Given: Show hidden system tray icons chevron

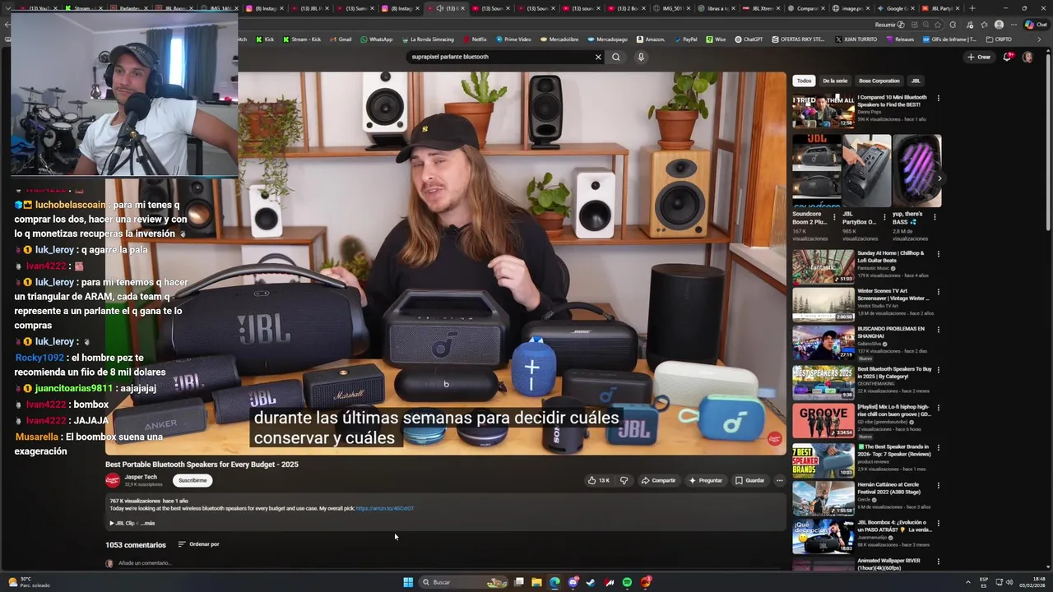Looking at the screenshot, I should tap(968, 582).
